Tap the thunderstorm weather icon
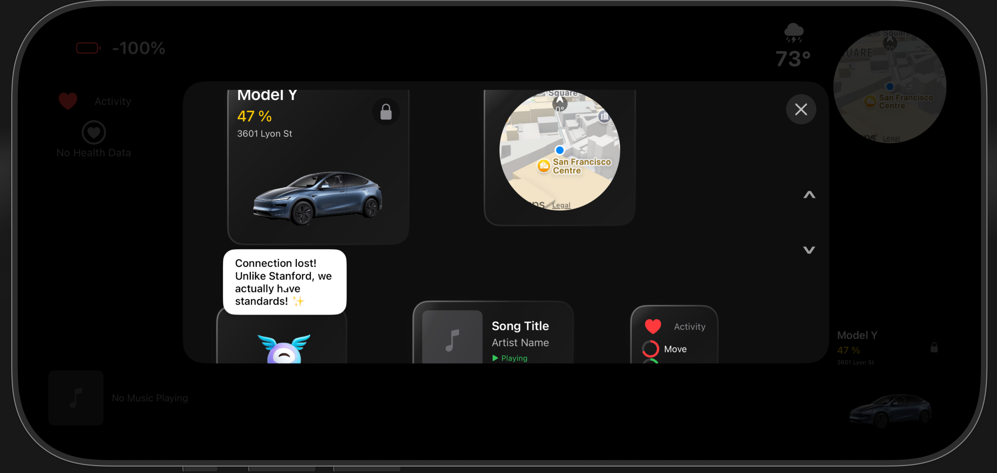Image resolution: width=997 pixels, height=473 pixels. pyautogui.click(x=793, y=32)
